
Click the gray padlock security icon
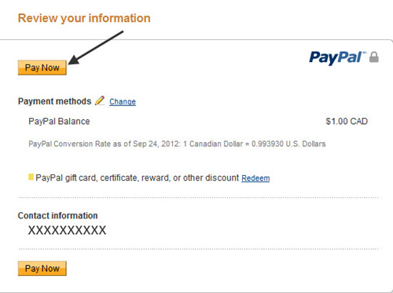[x=374, y=57]
